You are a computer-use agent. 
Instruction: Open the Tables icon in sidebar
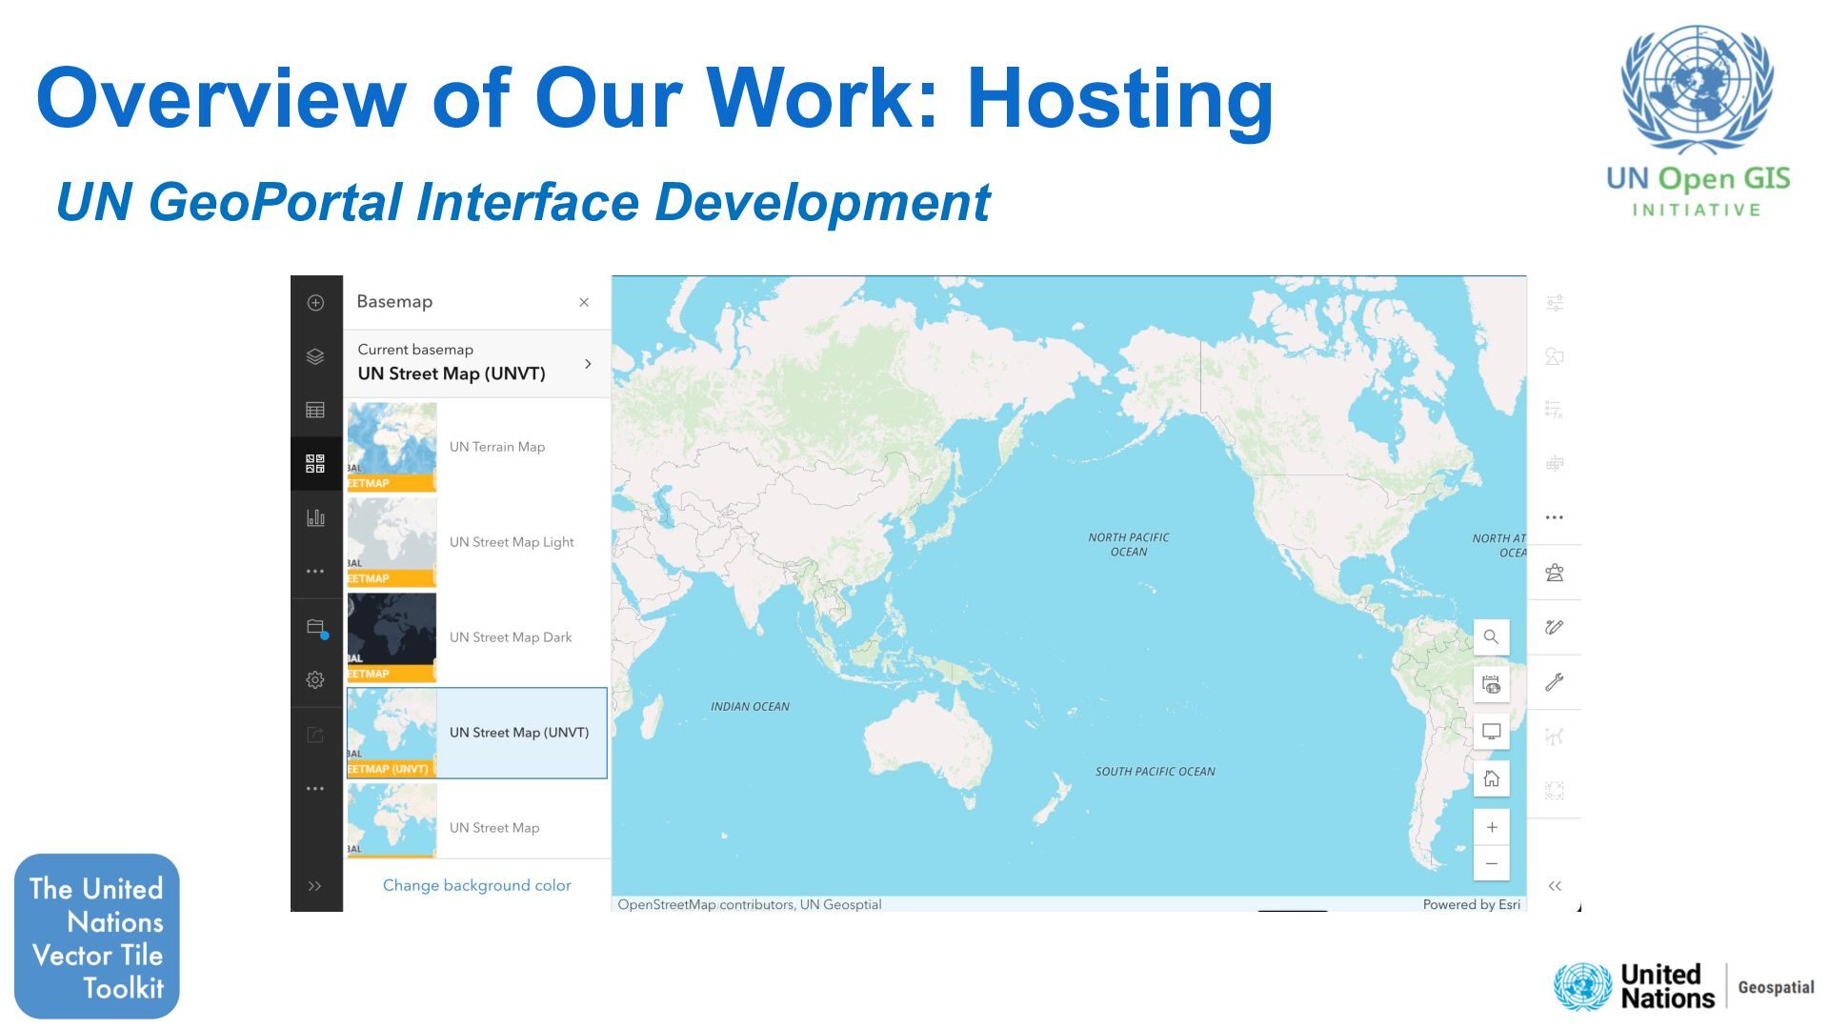click(315, 410)
